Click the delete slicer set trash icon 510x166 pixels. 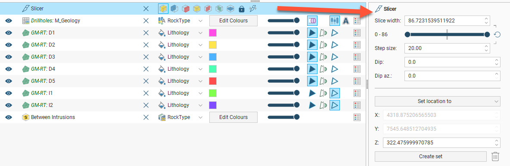(x=495, y=156)
